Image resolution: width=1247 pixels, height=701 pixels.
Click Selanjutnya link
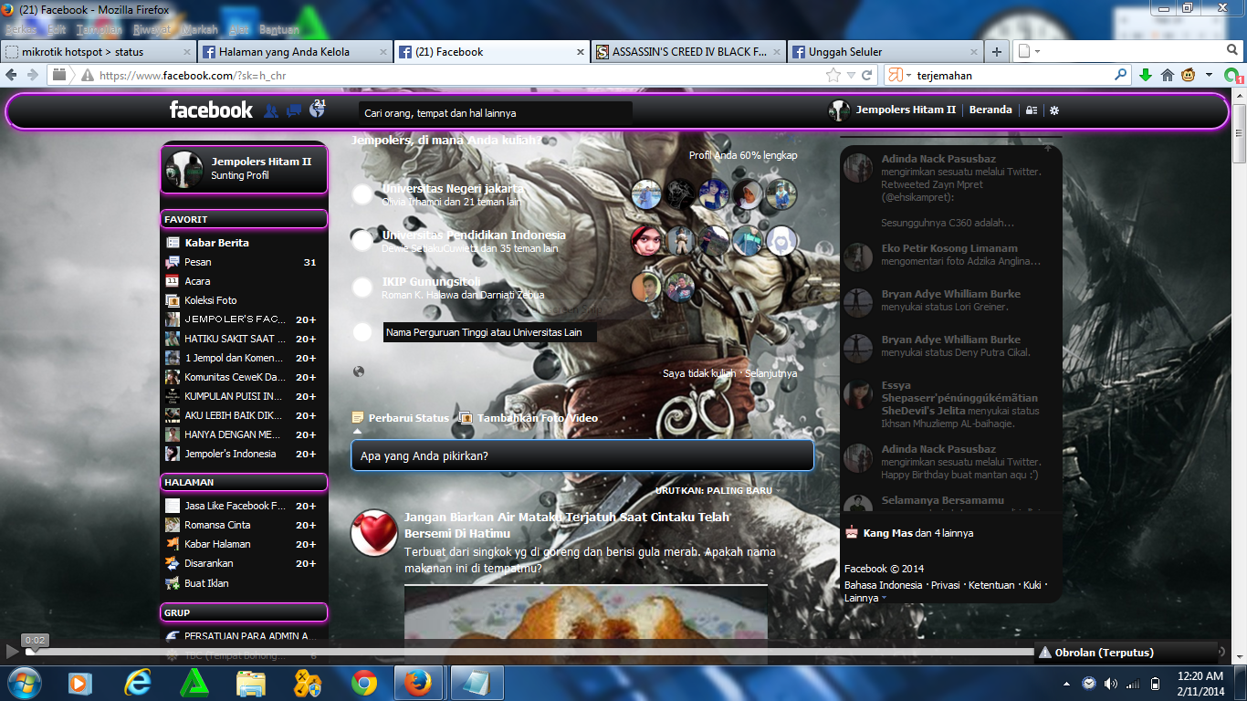[771, 373]
